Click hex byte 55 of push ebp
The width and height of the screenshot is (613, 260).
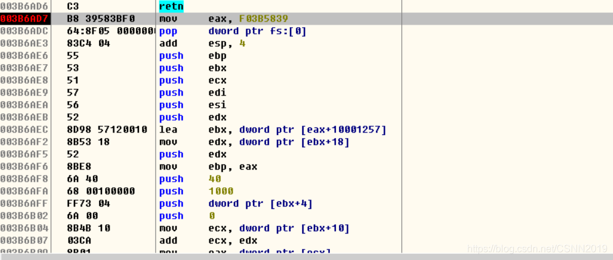(73, 55)
